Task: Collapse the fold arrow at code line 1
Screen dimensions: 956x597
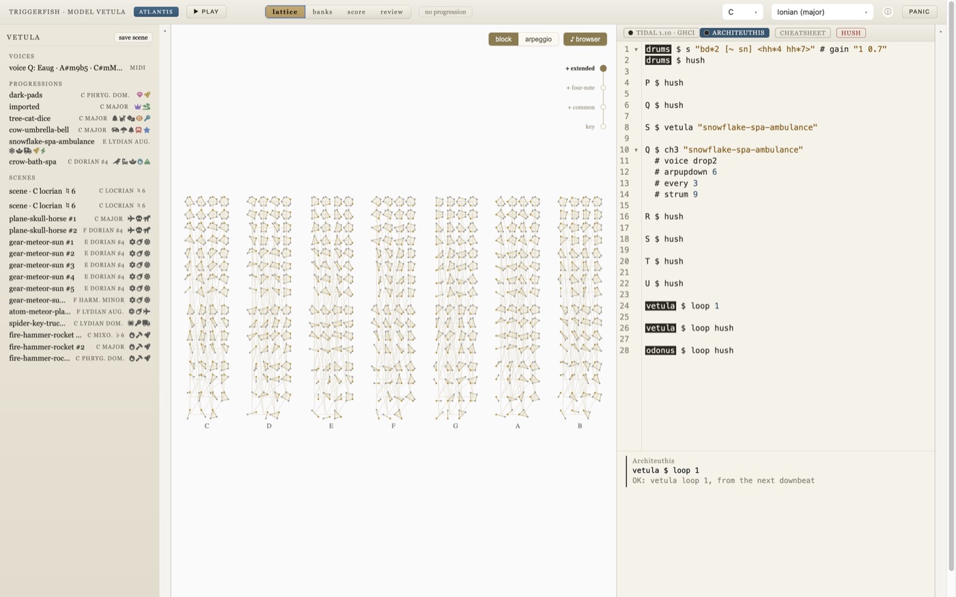Action: (x=636, y=49)
